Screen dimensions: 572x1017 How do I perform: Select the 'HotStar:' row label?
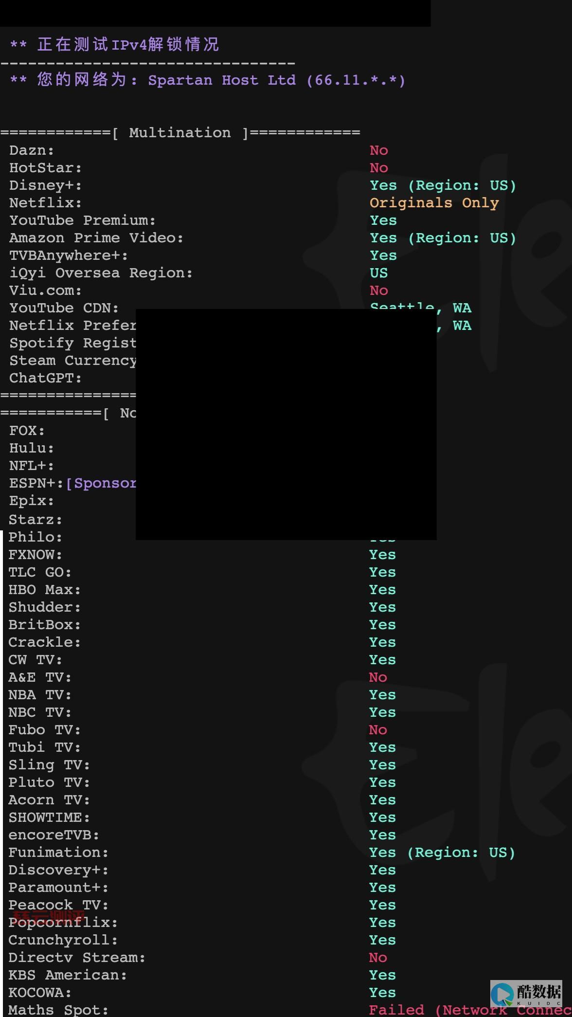pos(45,168)
